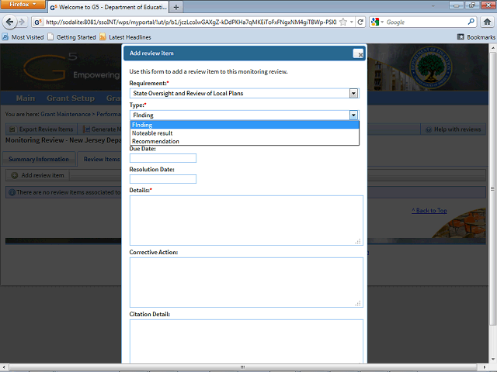Click scrollbar up arrow
Screen dimensions: 497x372
tap(493, 48)
